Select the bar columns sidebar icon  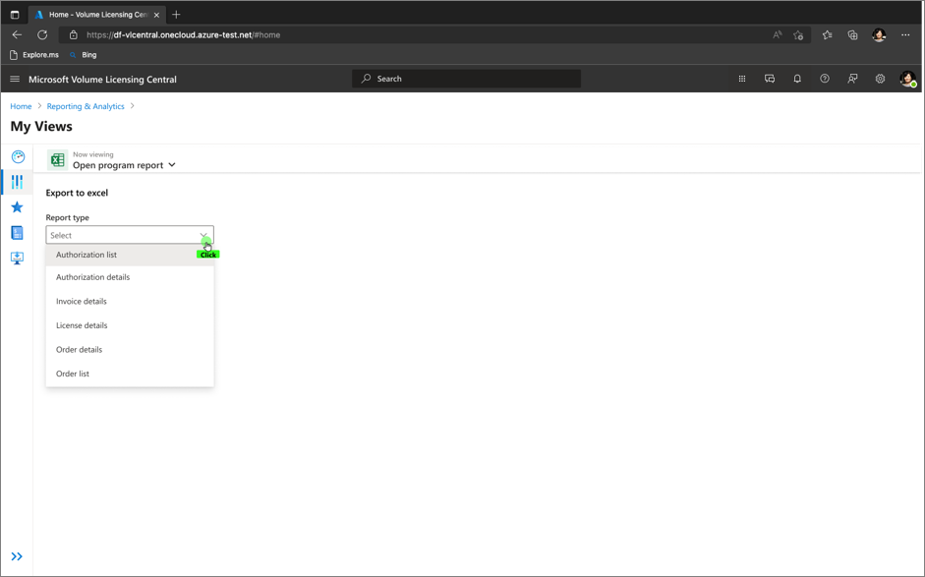(x=17, y=182)
